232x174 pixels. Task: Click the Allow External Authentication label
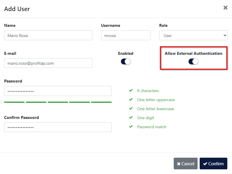point(193,53)
